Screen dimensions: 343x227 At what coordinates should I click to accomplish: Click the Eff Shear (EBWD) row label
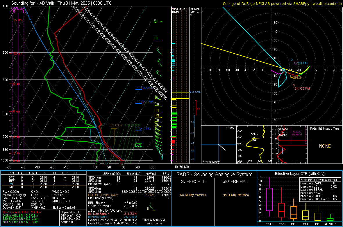pyautogui.click(x=101, y=198)
